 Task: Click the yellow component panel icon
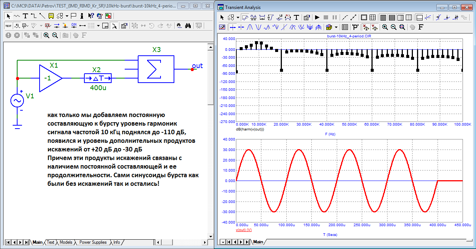pyautogui.click(x=50, y=16)
